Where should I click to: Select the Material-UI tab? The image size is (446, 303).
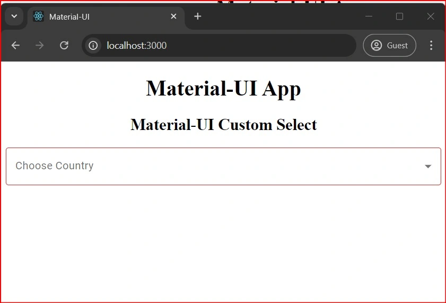coord(106,17)
